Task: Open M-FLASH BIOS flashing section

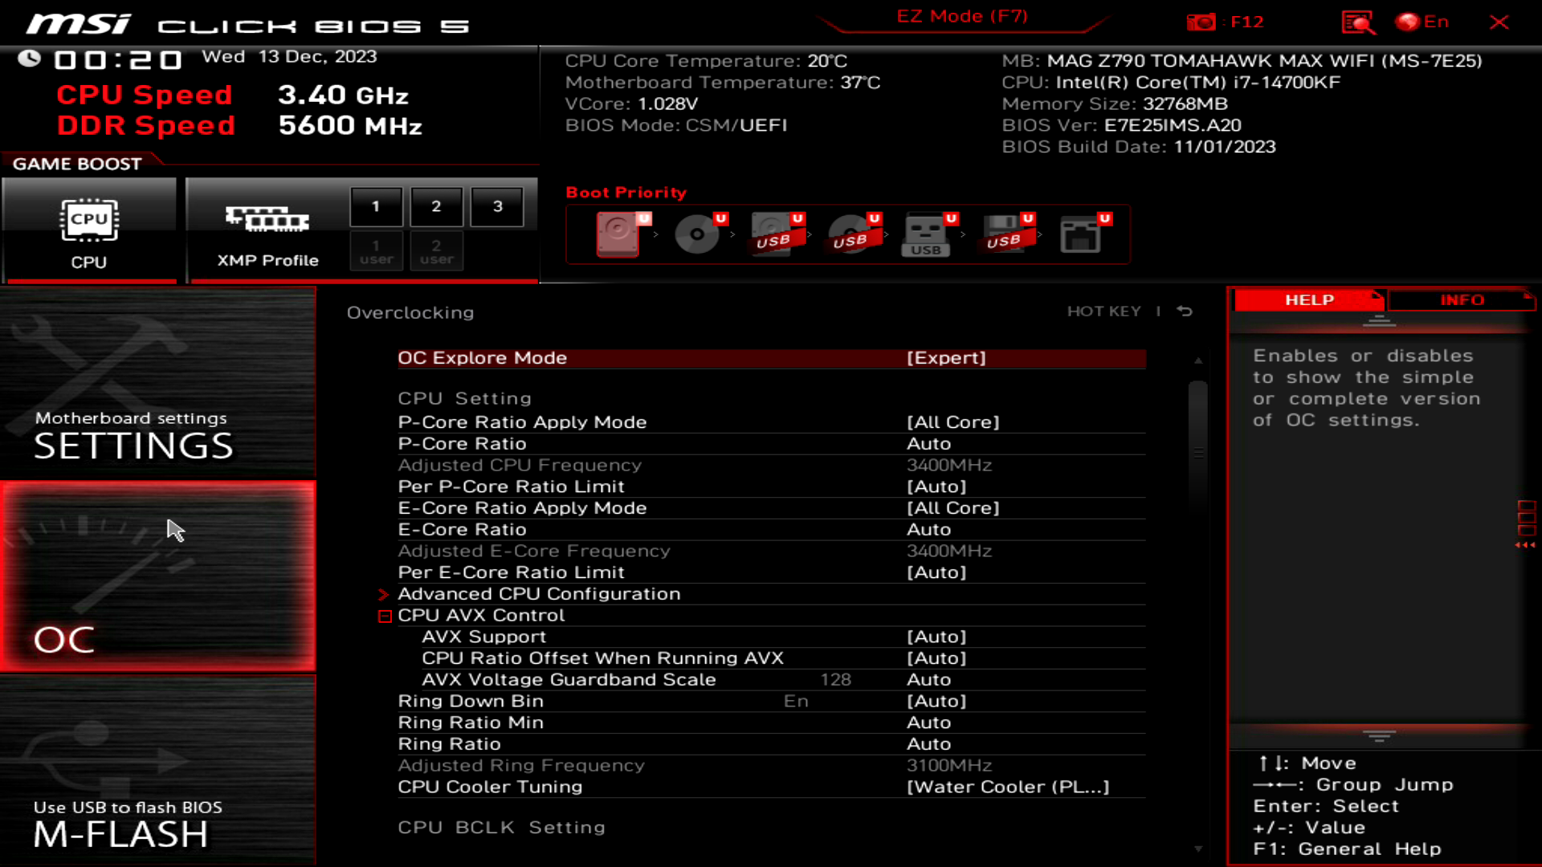Action: point(157,771)
